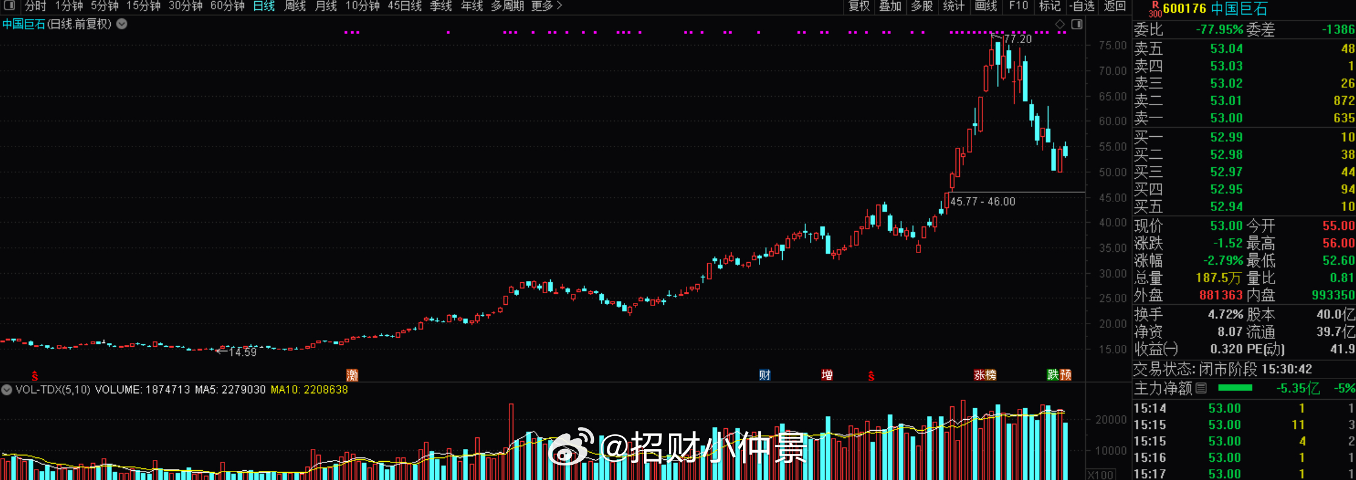Click the 卖五 price 53.04
This screenshot has width=1356, height=480.
coord(1226,49)
